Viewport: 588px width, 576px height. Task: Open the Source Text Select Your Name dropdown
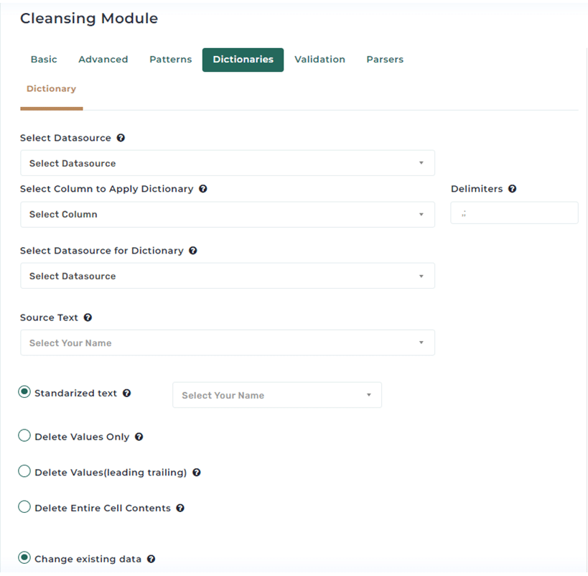pos(228,343)
